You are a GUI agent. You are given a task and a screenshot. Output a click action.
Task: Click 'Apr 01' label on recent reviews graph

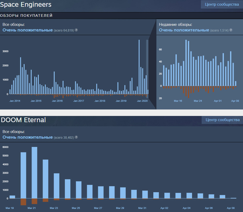pos(217,101)
